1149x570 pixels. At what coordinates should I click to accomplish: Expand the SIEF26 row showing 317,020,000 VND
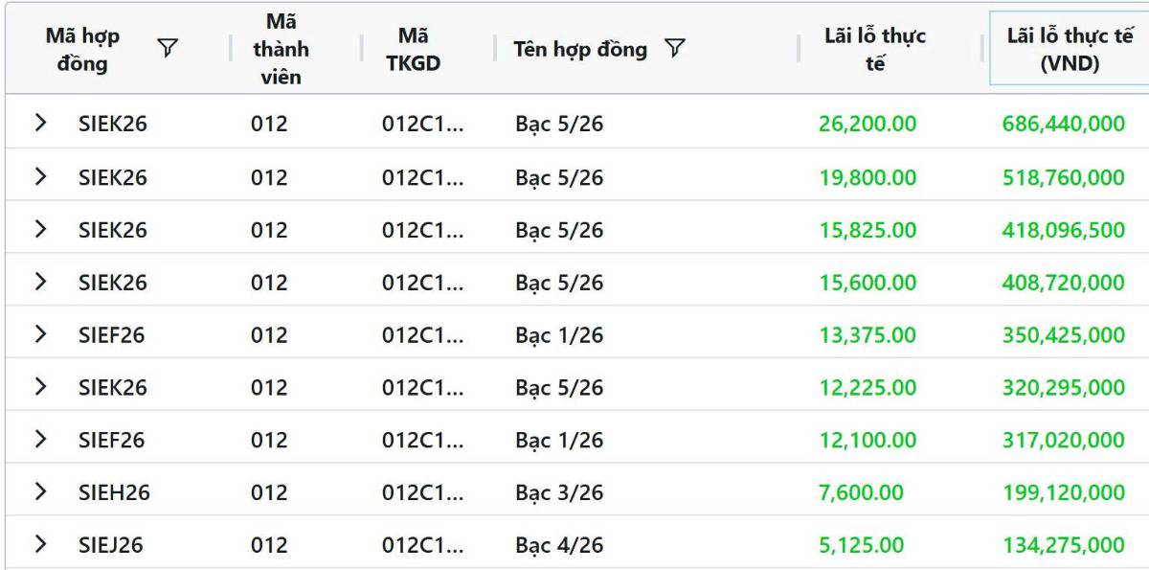40,439
